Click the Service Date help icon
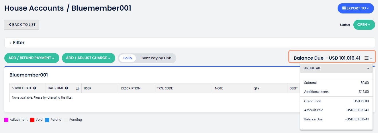The width and height of the screenshot is (378, 133). [35, 88]
